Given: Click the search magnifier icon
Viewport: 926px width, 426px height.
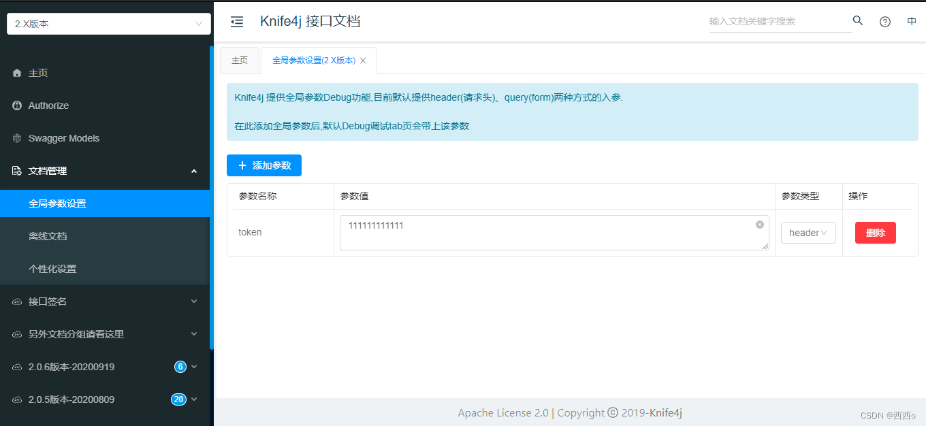Looking at the screenshot, I should click(857, 20).
